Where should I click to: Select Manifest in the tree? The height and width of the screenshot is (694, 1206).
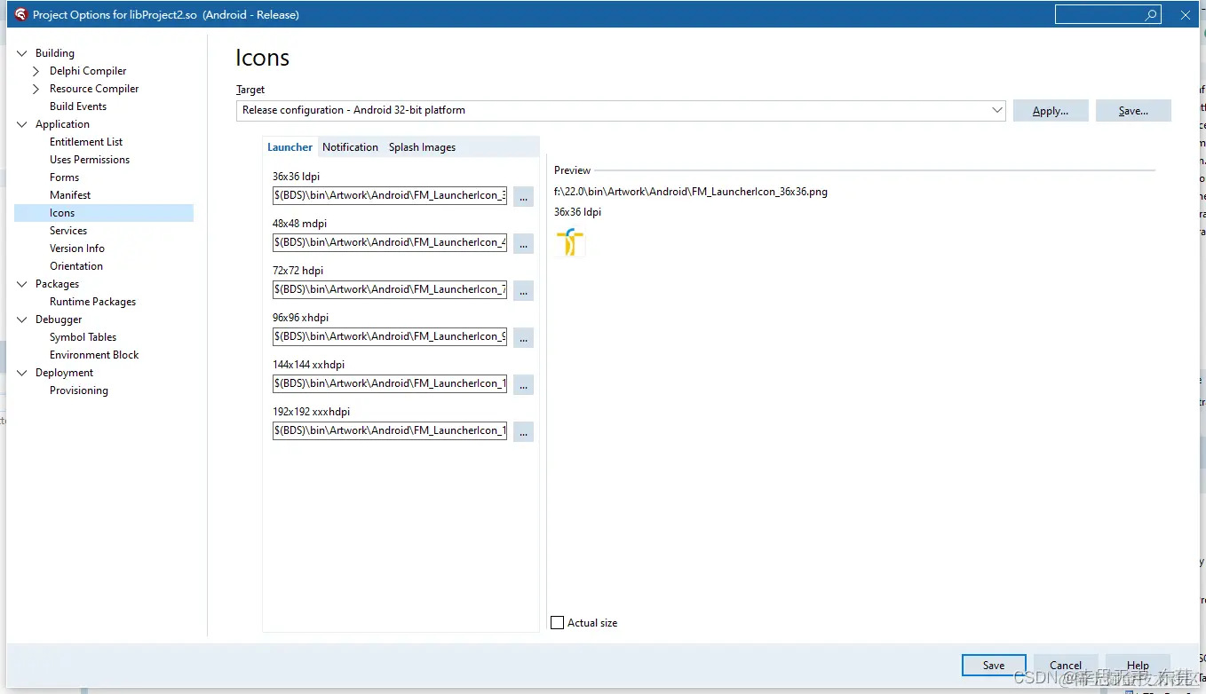point(70,195)
